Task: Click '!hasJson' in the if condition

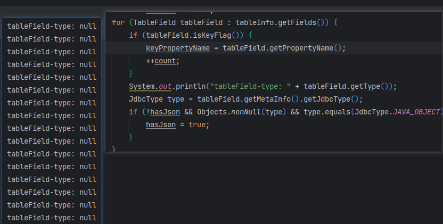Action: point(163,112)
